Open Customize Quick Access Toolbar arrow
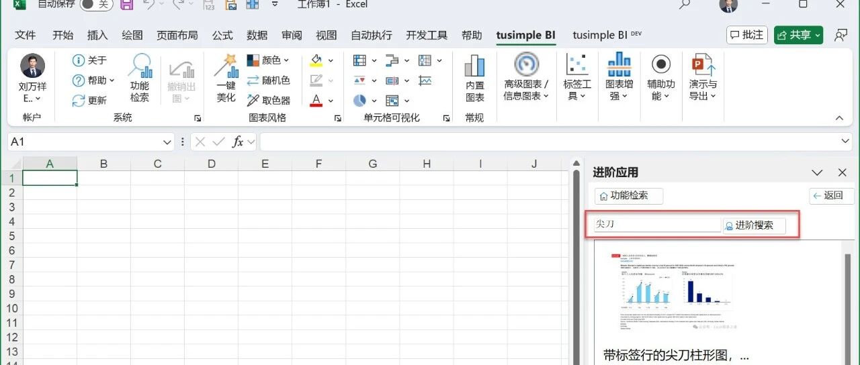The width and height of the screenshot is (860, 365). 274,4
